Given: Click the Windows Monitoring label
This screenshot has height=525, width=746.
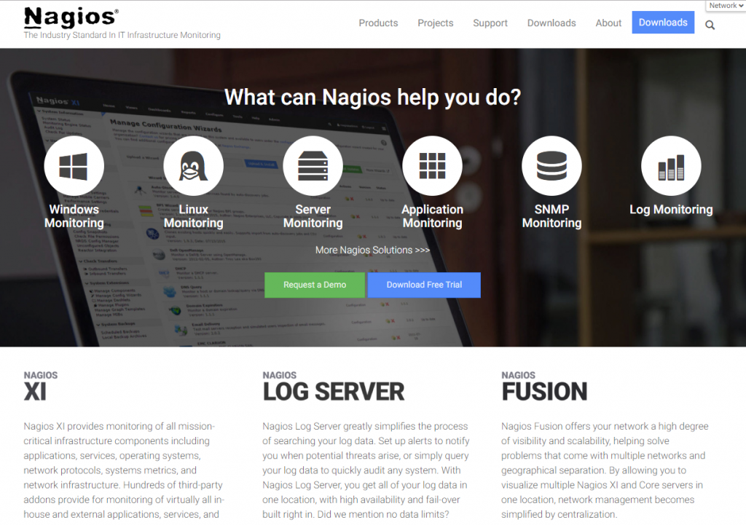Looking at the screenshot, I should click(x=74, y=216).
